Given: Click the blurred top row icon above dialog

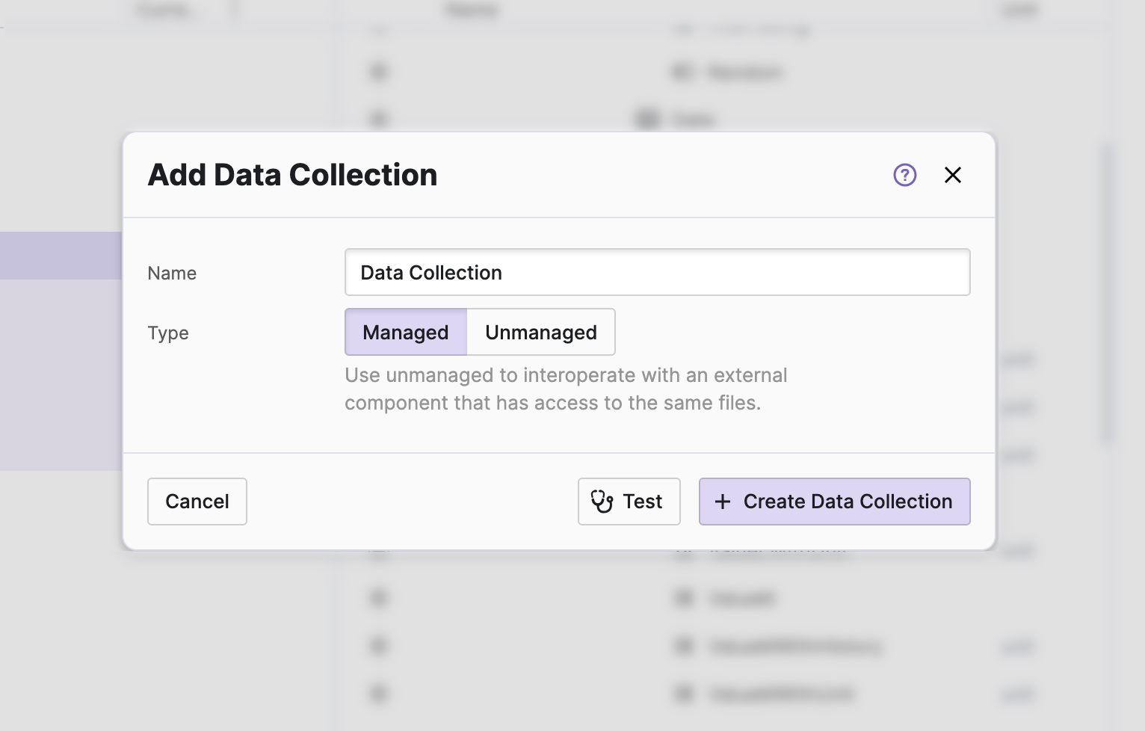Looking at the screenshot, I should click(x=379, y=72).
